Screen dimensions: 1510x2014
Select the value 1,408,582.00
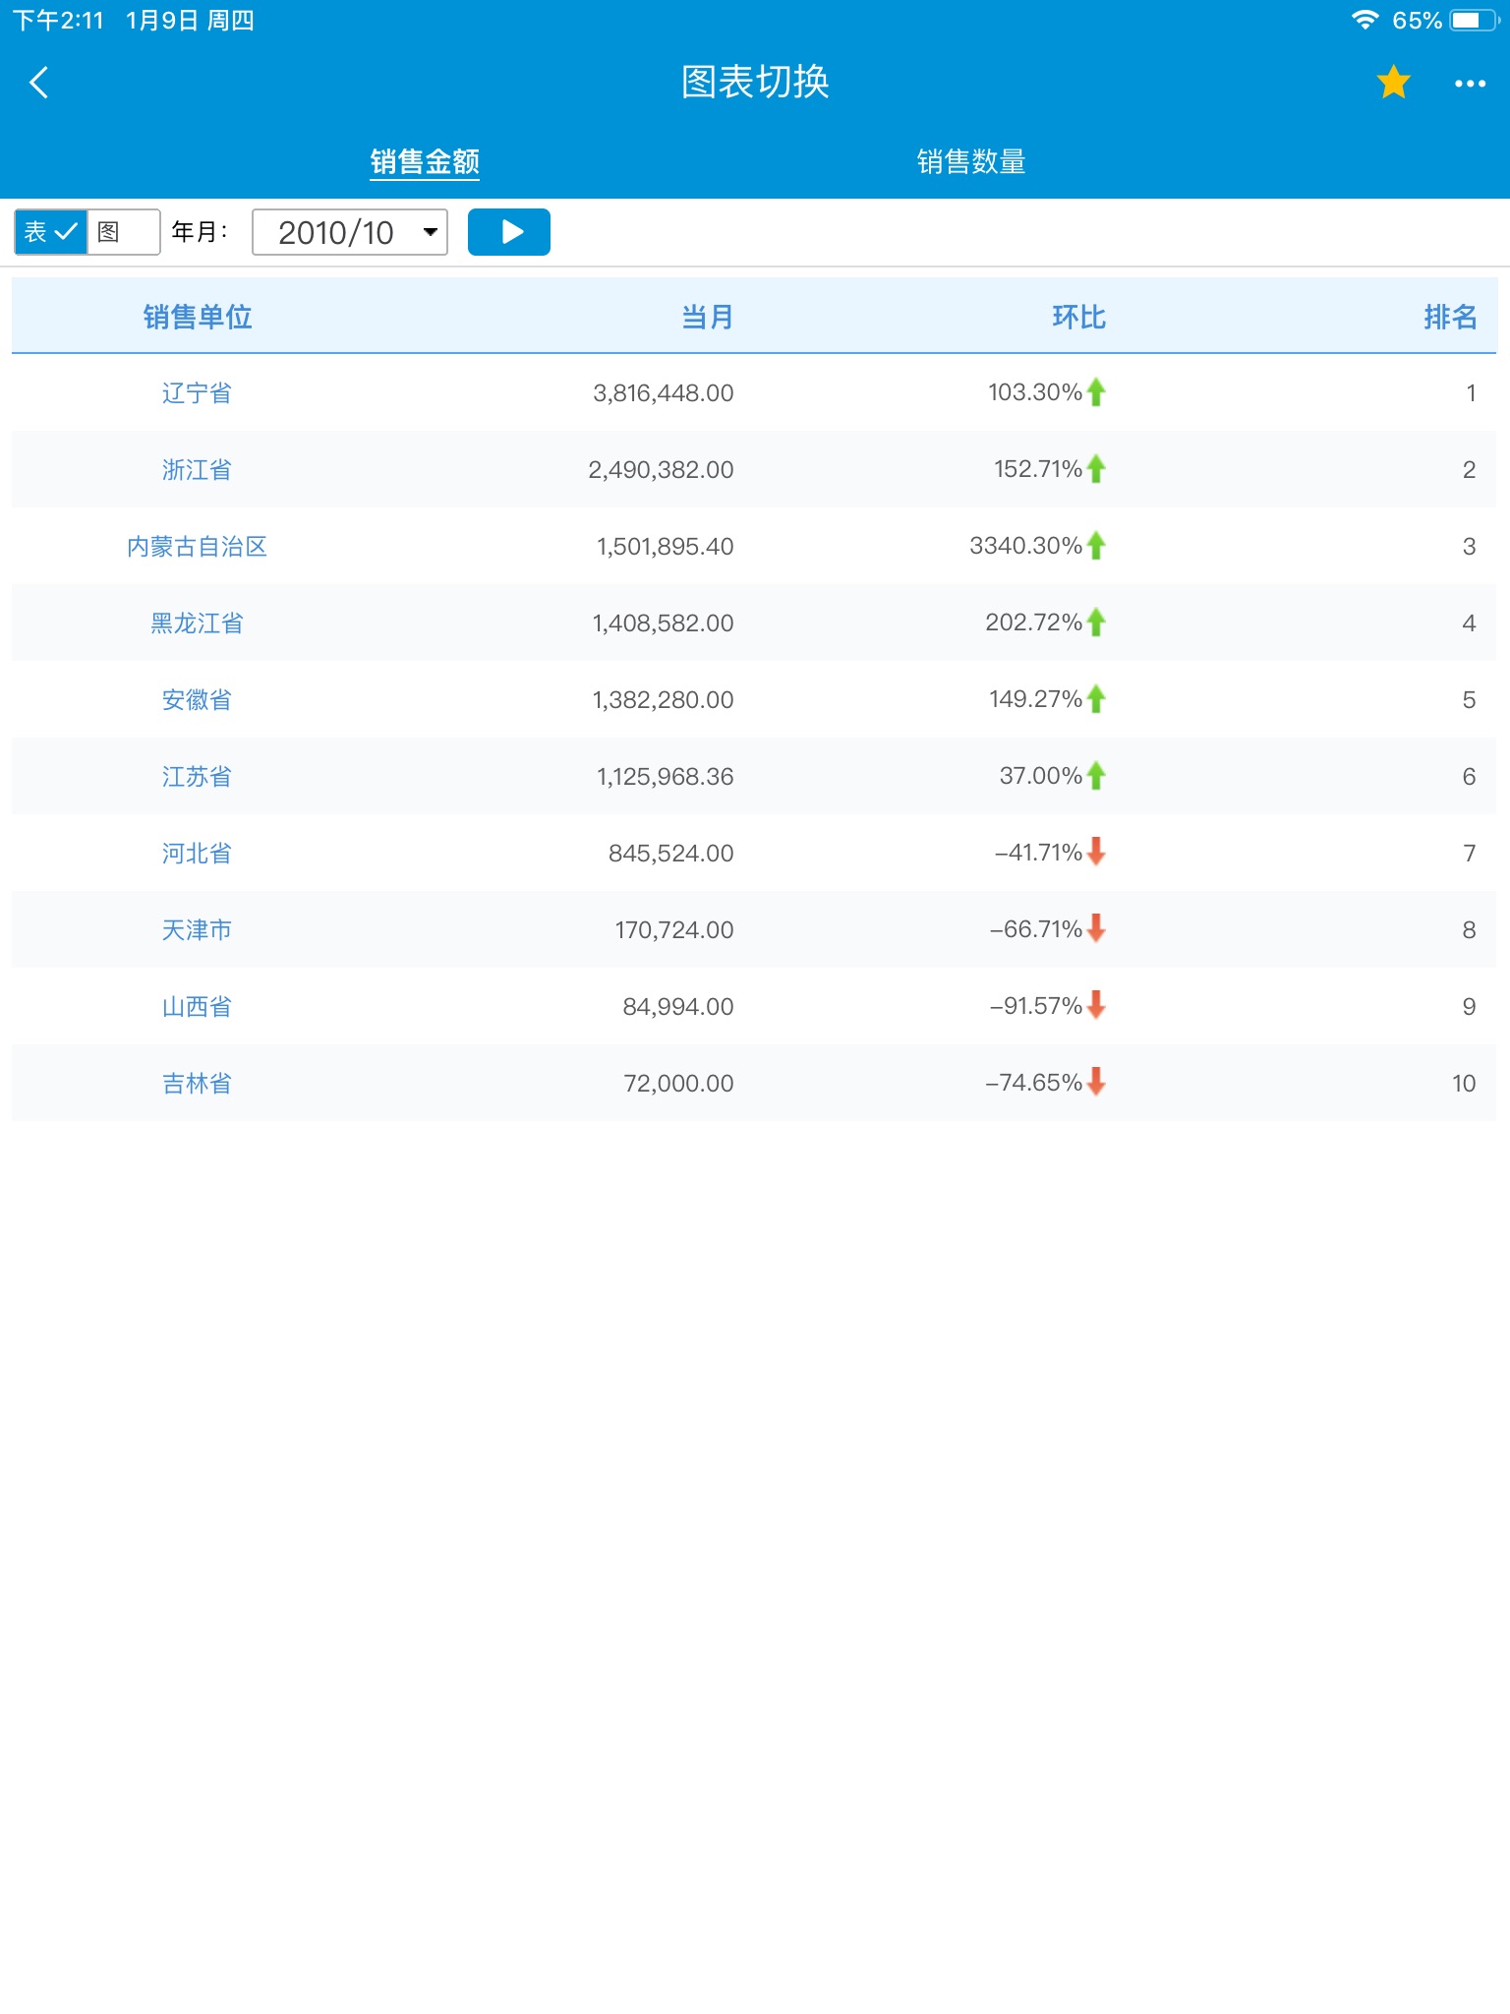point(664,623)
